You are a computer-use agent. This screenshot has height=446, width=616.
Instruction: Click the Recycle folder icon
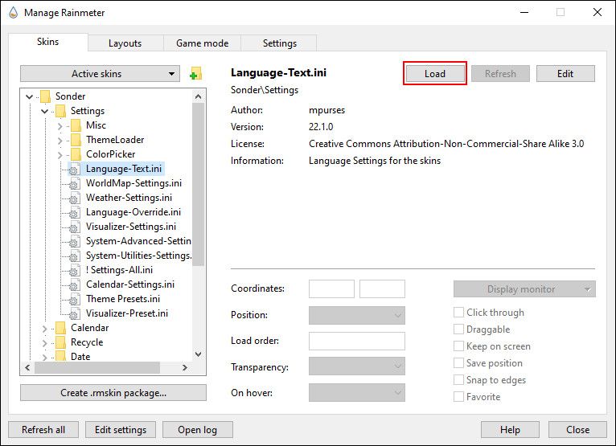(61, 342)
